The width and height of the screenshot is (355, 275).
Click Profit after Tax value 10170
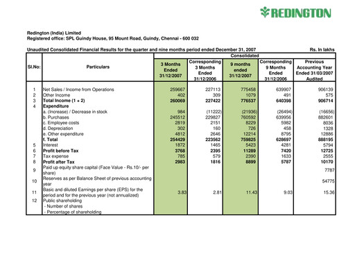pos(327,162)
